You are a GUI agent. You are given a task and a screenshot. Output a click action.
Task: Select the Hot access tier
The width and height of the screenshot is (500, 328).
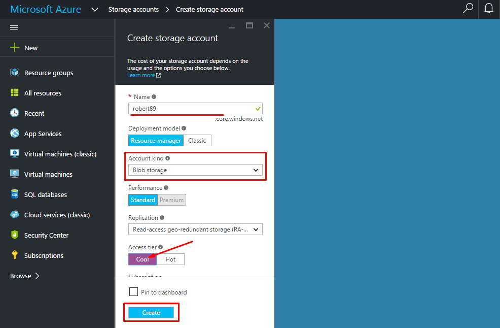[x=170, y=259]
